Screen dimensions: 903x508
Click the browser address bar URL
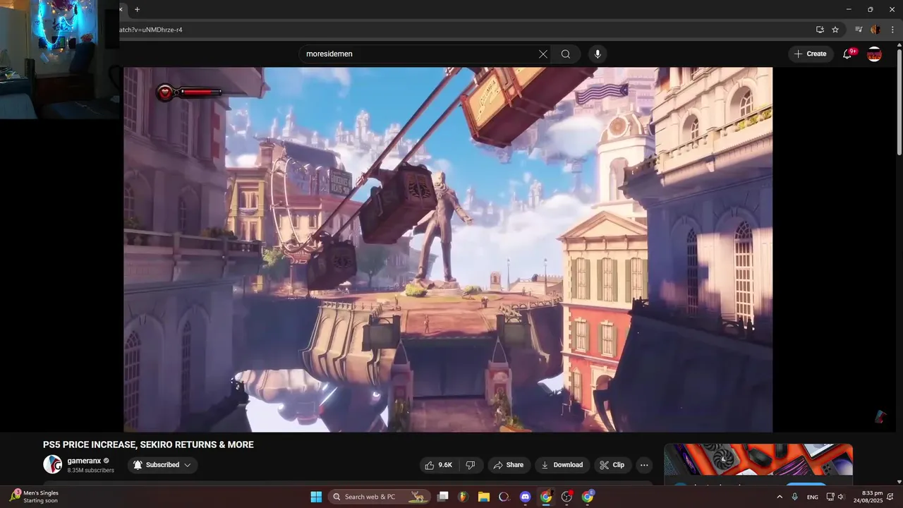coord(151,30)
